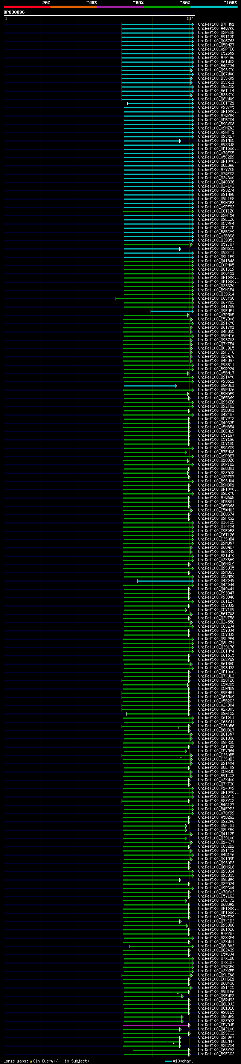Image resolution: width=241 pixels, height=1064 pixels.
Task: Select hit UniRef100_Q6EAL9
Action: coord(216,431)
